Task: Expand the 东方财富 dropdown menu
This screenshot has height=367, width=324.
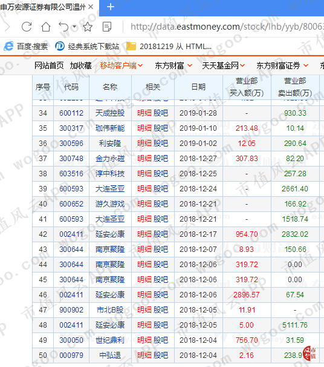Action: click(x=173, y=65)
